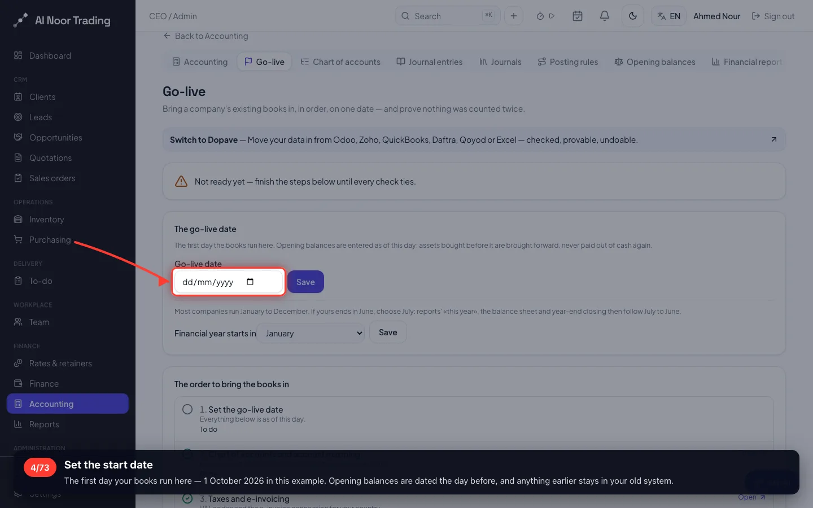This screenshot has height=508, width=813.
Task: Open Rates & retainers
Action: click(x=68, y=363)
